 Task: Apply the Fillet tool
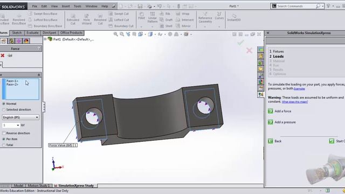tap(141, 16)
